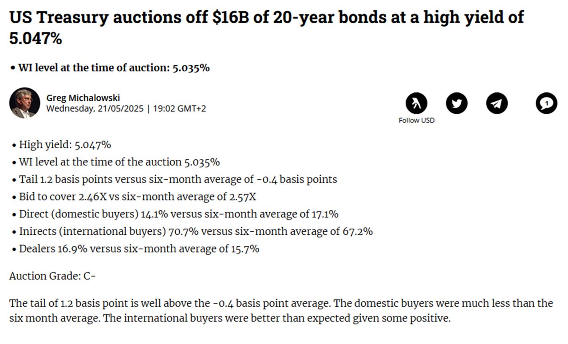Select the US Treasury auctions headline
Screen dimensions: 568x344
[266, 28]
